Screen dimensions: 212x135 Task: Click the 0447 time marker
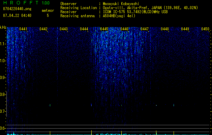coord(145,29)
